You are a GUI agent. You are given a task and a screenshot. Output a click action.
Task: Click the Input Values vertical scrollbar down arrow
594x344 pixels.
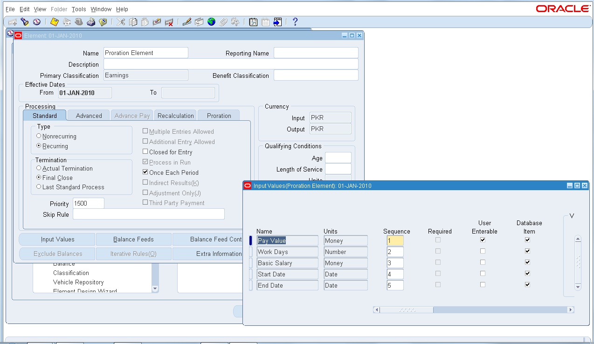click(x=578, y=287)
